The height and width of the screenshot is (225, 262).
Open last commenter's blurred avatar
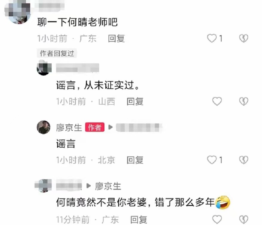click(43, 186)
